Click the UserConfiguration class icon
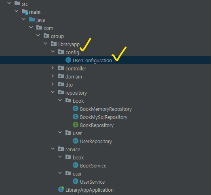Viewport: 211px width, 195px height. (68, 60)
